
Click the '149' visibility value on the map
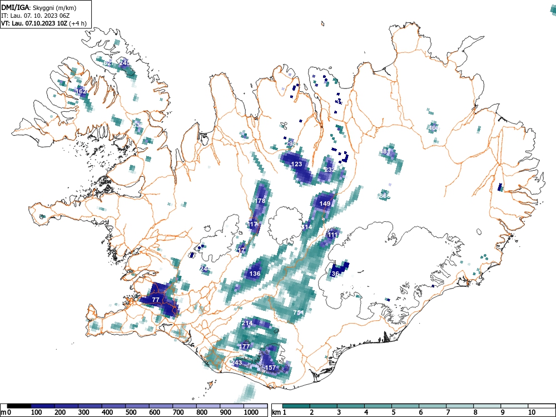[x=325, y=203]
